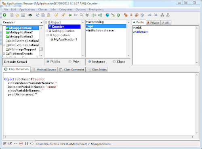This screenshot has height=149, width=202.
Task: Click the red crossed-out circle status icon
Action: 21,144
